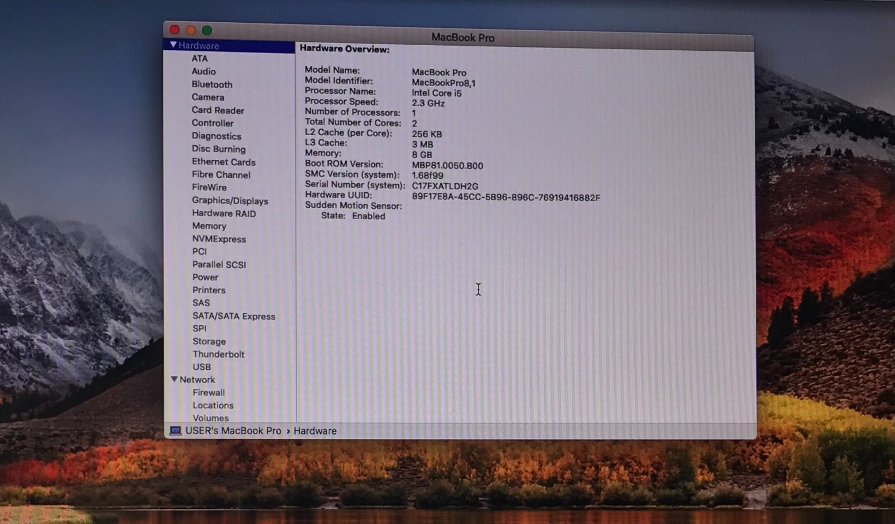The image size is (895, 524).
Task: Select PCI in the sidebar
Action: [x=200, y=251]
